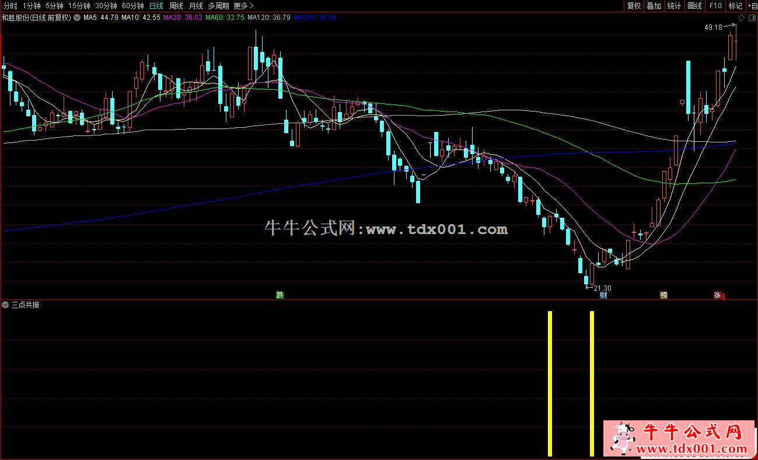This screenshot has height=460, width=758.
Task: Switch to the 分时 period tab
Action: pos(10,6)
